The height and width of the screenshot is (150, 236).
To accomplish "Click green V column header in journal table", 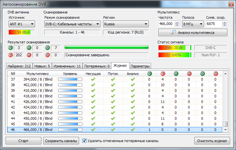I will pos(149,74).
